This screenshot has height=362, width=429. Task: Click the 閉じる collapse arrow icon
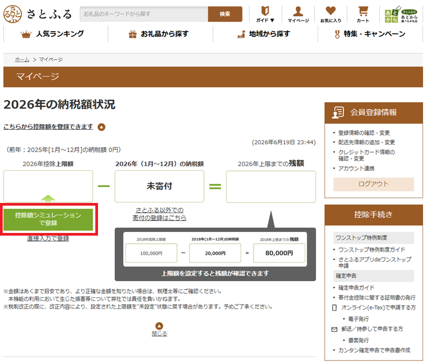coord(159,326)
